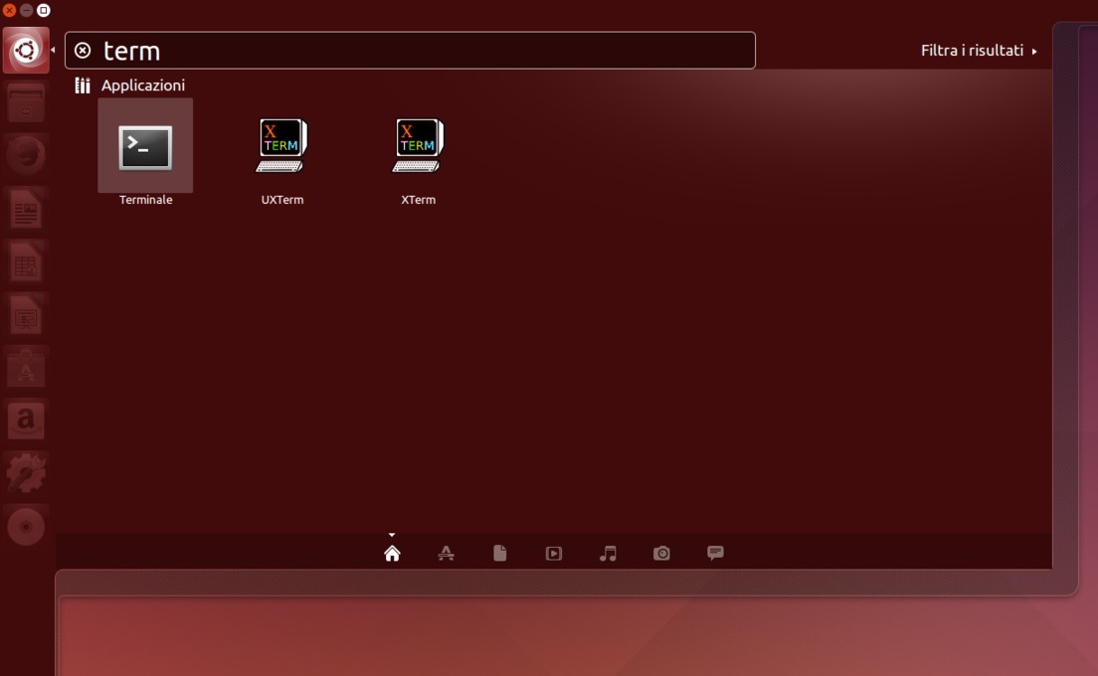
Task: Open Amazon from the launcher
Action: [26, 421]
